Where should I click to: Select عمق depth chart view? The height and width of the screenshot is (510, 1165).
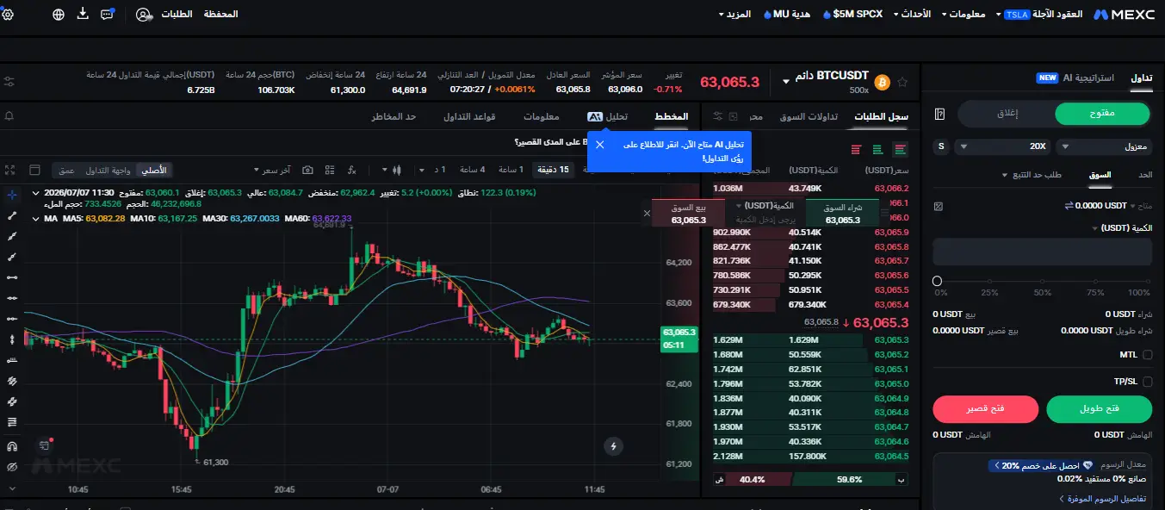tap(66, 170)
